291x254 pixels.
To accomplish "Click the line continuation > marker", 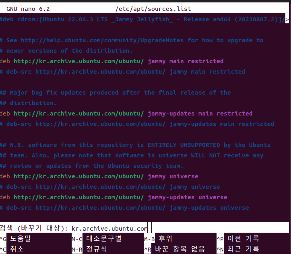I will click(287, 19).
